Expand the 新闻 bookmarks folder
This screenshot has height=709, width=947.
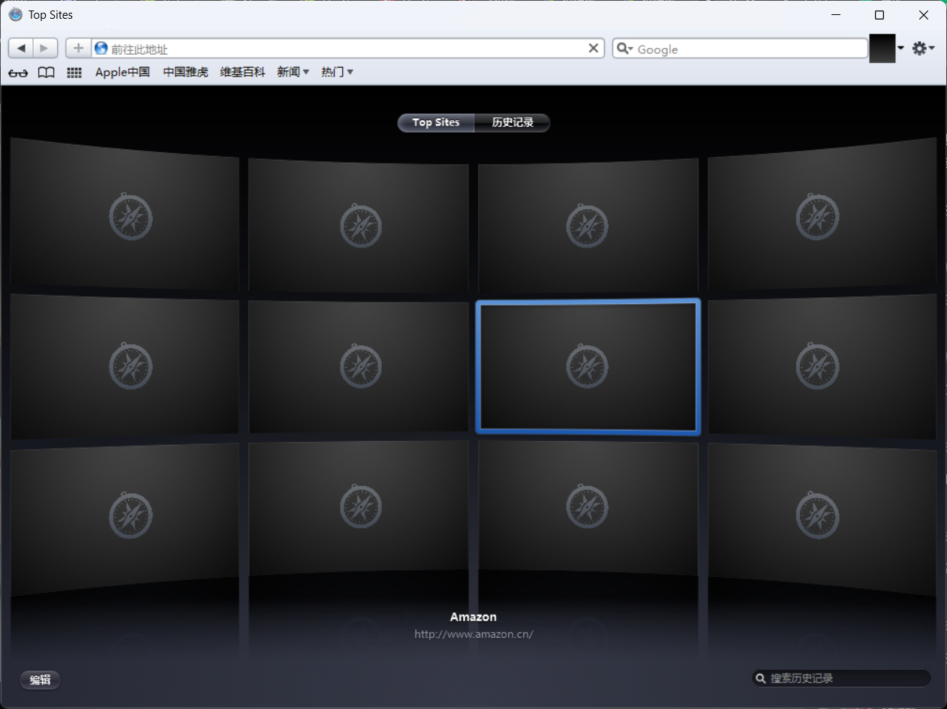point(293,72)
